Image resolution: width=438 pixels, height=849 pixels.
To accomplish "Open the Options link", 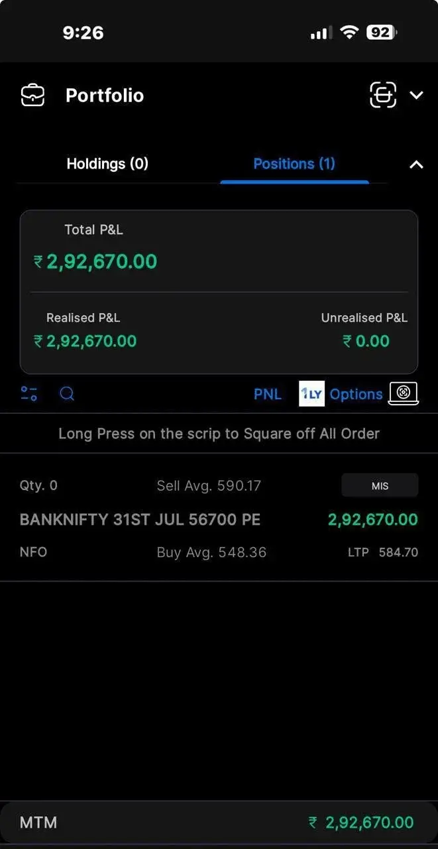I will point(356,394).
